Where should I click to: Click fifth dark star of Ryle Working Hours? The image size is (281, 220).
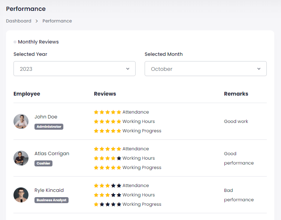point(119,195)
